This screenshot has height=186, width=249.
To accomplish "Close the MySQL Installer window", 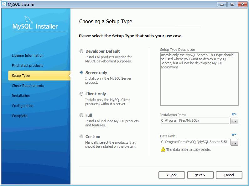I will 242,4.
